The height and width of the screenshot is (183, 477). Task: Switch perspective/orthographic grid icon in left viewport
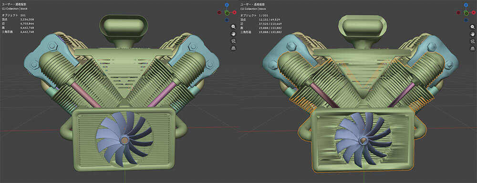(233, 48)
